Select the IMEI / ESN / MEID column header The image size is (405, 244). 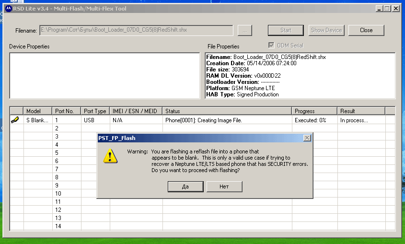(136, 111)
